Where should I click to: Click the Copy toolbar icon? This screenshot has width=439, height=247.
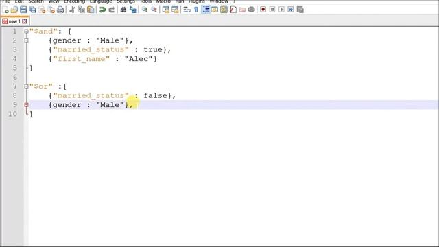[x=81, y=10]
